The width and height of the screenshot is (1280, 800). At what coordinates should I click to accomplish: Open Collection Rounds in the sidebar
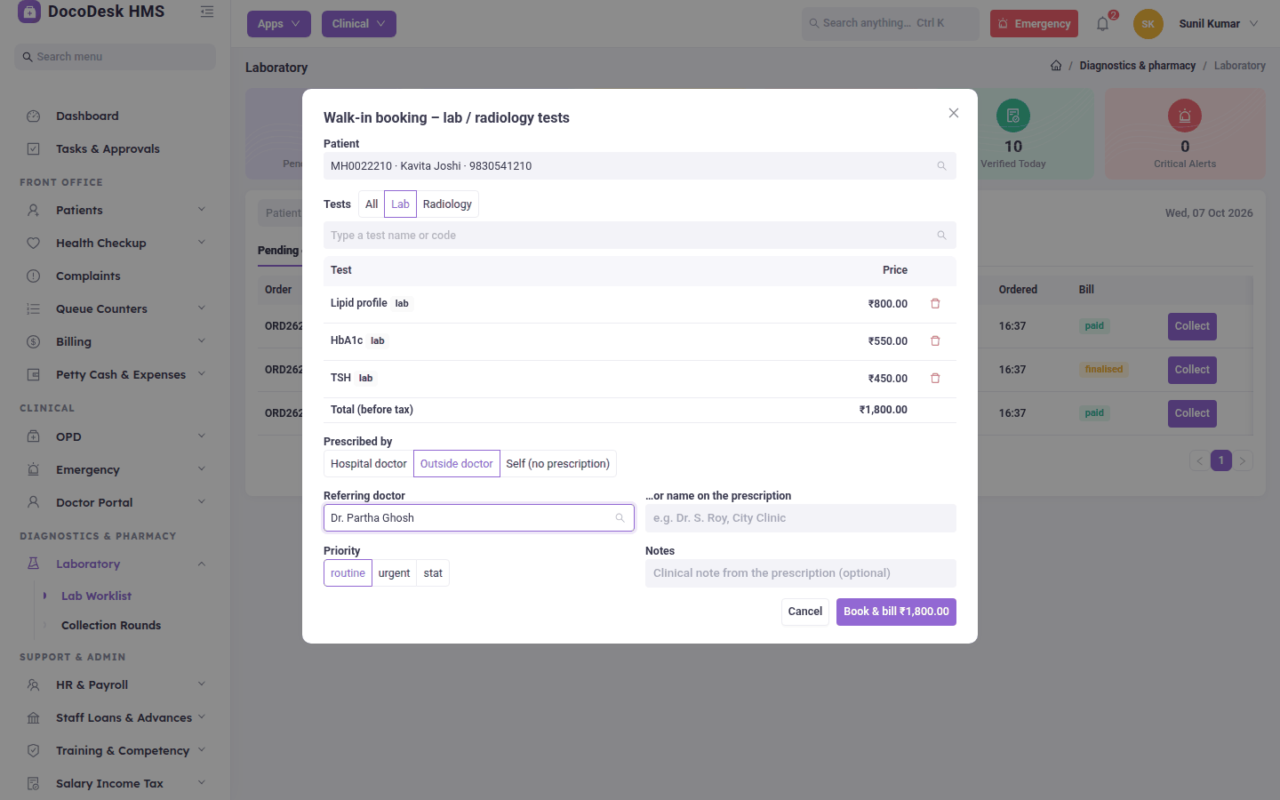111,626
